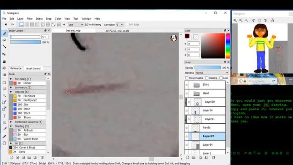Select the Magic Wand tool
Image resolution: width=293 pixels, height=165 pixels.
[4, 96]
